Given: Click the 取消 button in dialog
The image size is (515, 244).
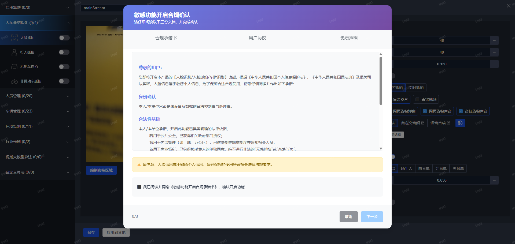Looking at the screenshot, I should 348,217.
